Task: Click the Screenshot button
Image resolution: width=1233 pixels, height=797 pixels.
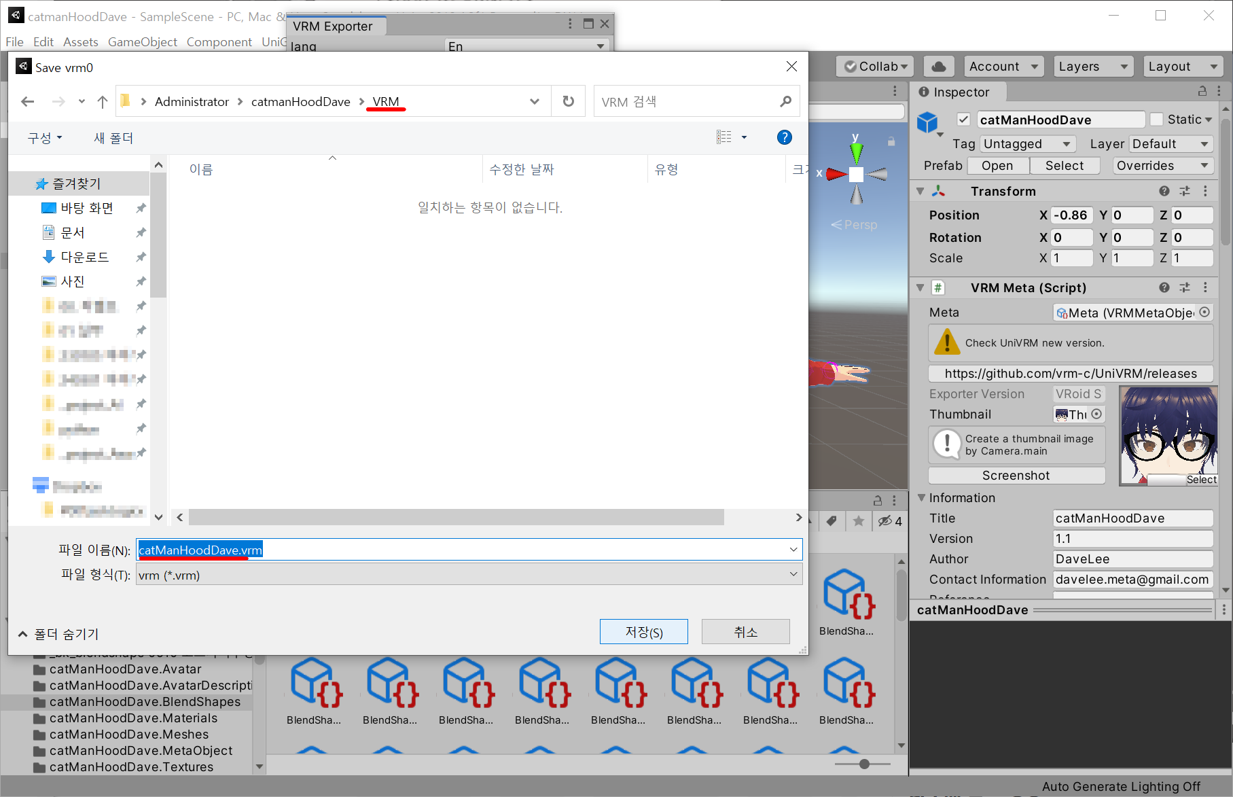Action: [1016, 476]
